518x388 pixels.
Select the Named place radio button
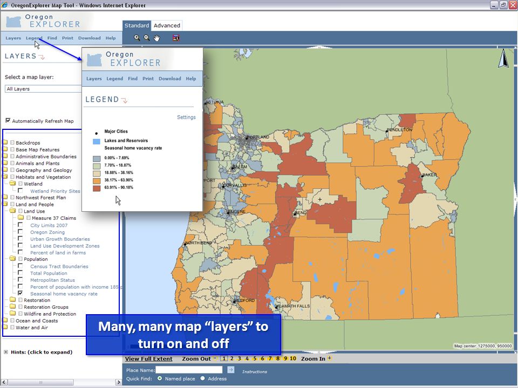160,378
